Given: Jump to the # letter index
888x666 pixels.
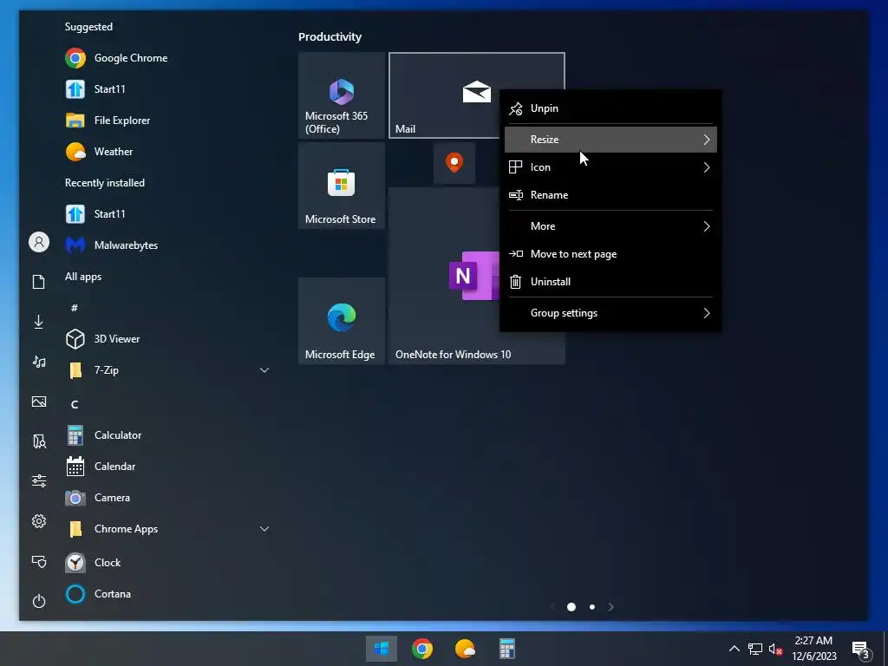Looking at the screenshot, I should click(75, 308).
